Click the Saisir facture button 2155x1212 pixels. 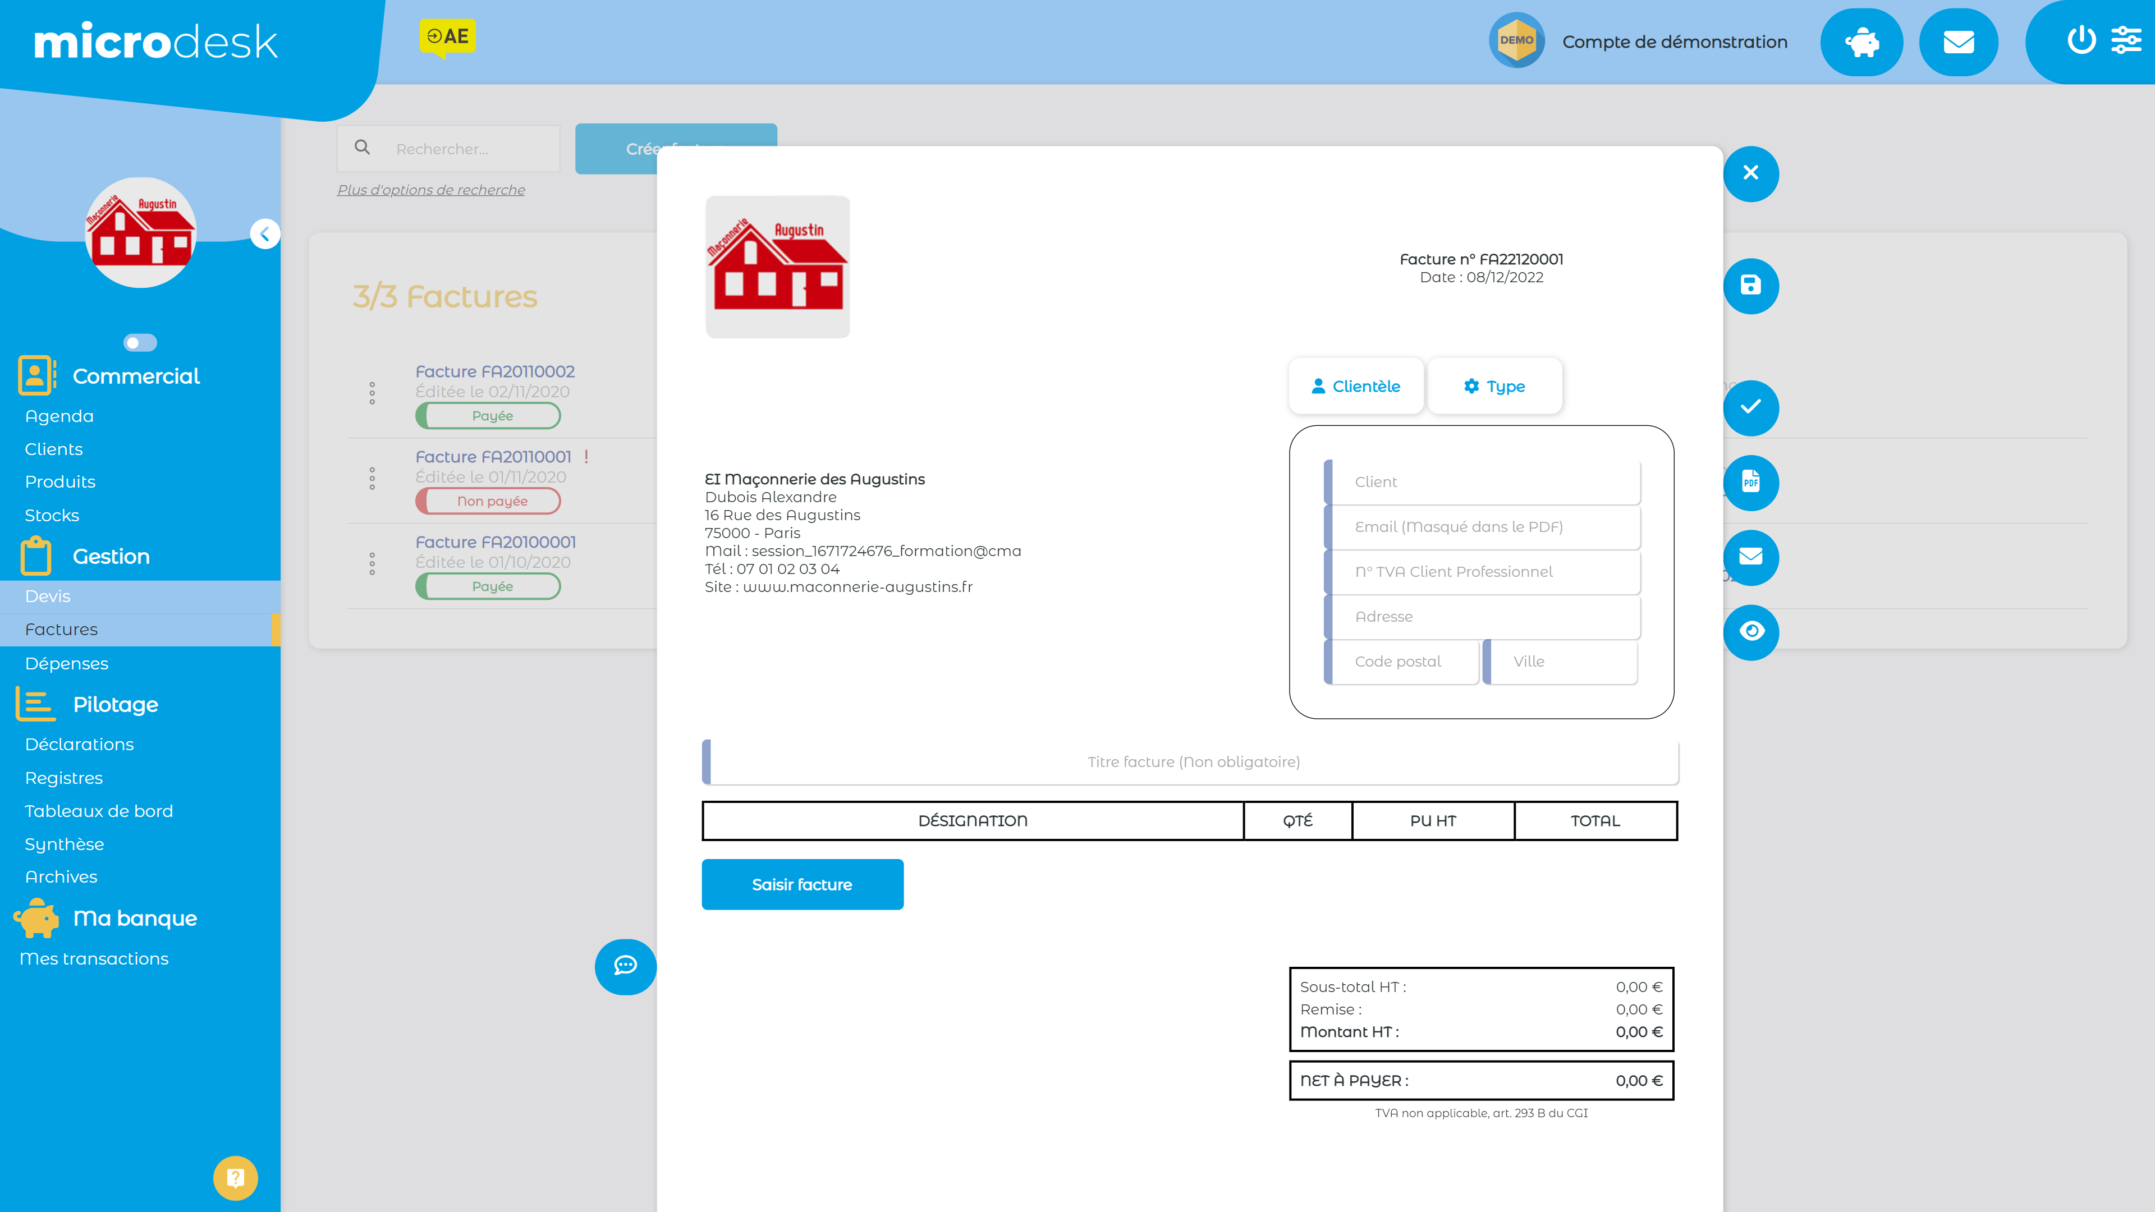pyautogui.click(x=802, y=884)
